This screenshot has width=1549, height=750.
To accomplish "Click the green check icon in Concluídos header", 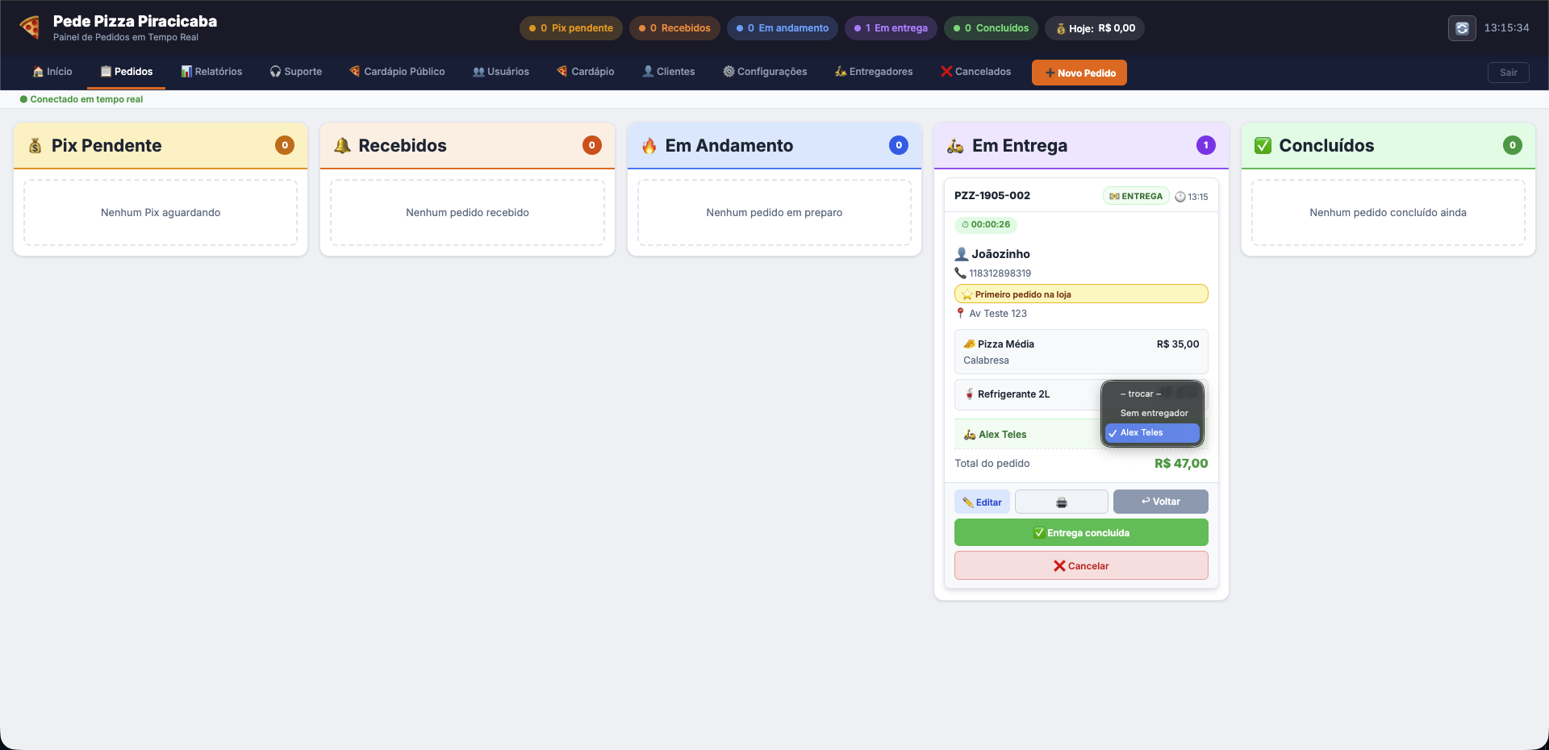I will pyautogui.click(x=1263, y=146).
